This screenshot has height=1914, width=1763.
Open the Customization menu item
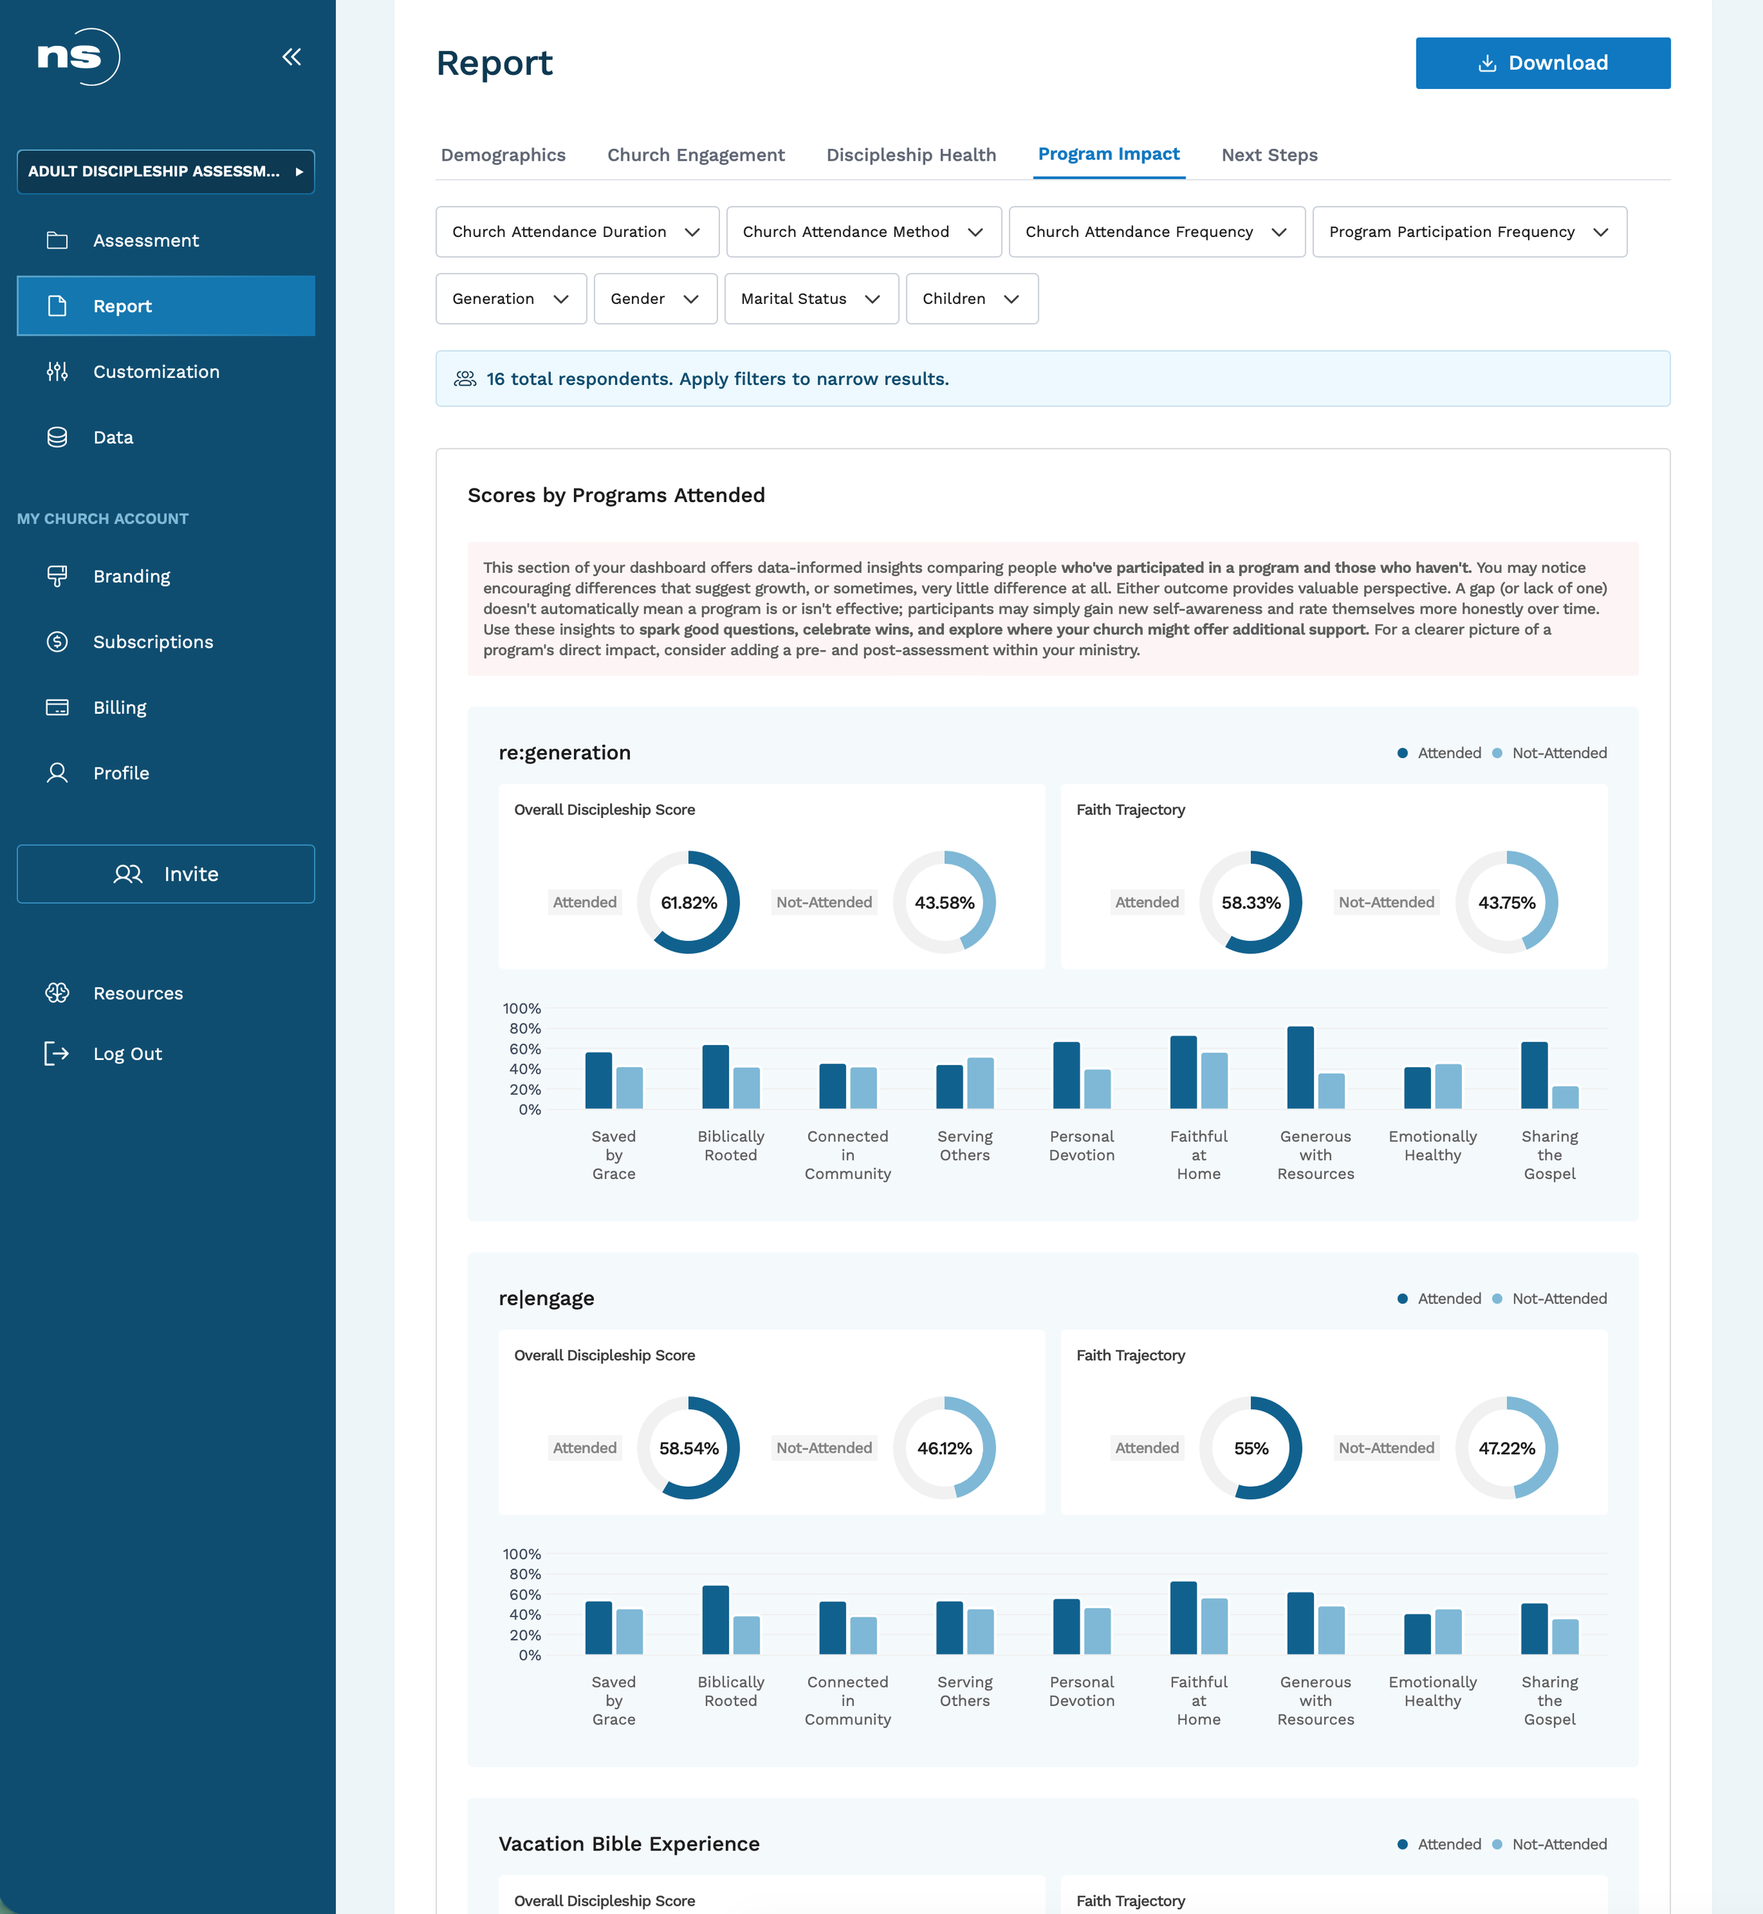pos(166,372)
